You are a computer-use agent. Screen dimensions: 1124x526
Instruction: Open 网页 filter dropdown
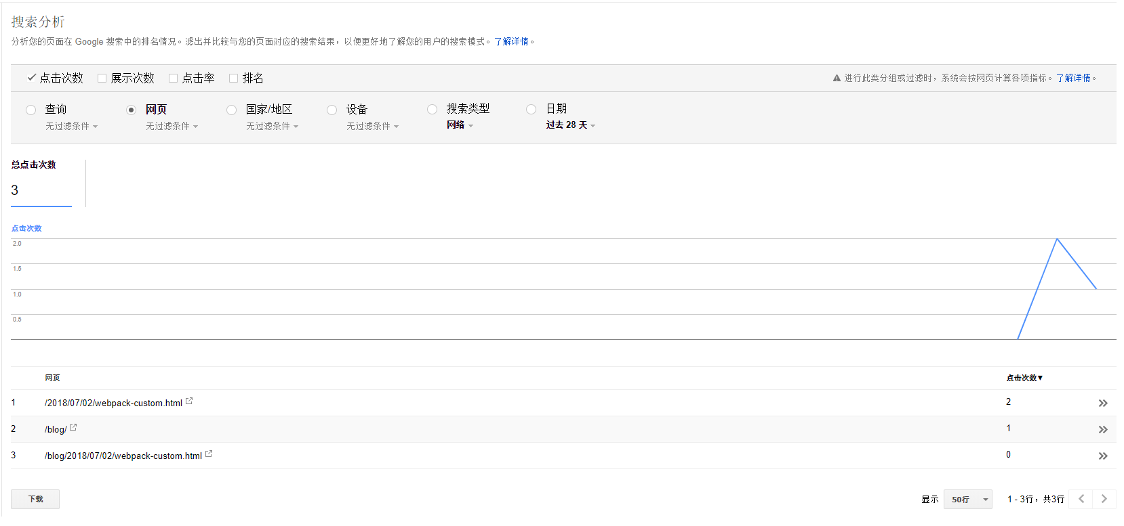coord(172,126)
